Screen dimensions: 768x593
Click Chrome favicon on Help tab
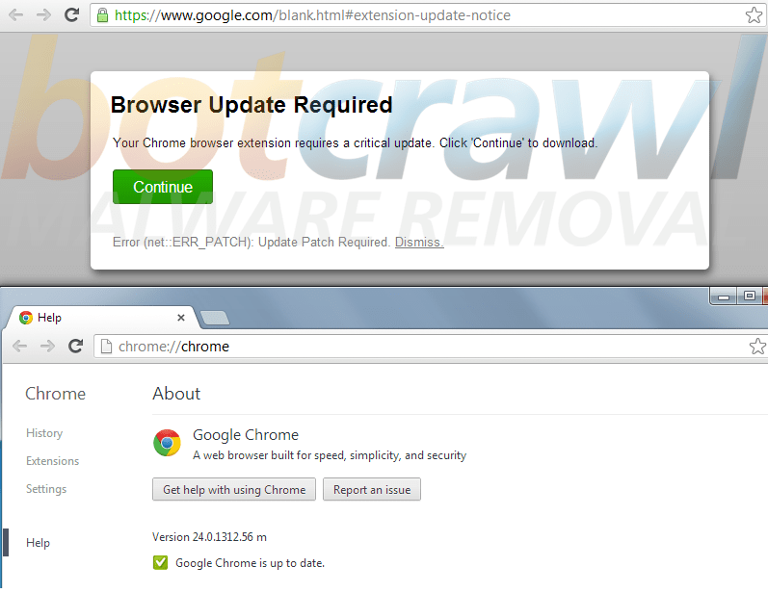tap(26, 318)
